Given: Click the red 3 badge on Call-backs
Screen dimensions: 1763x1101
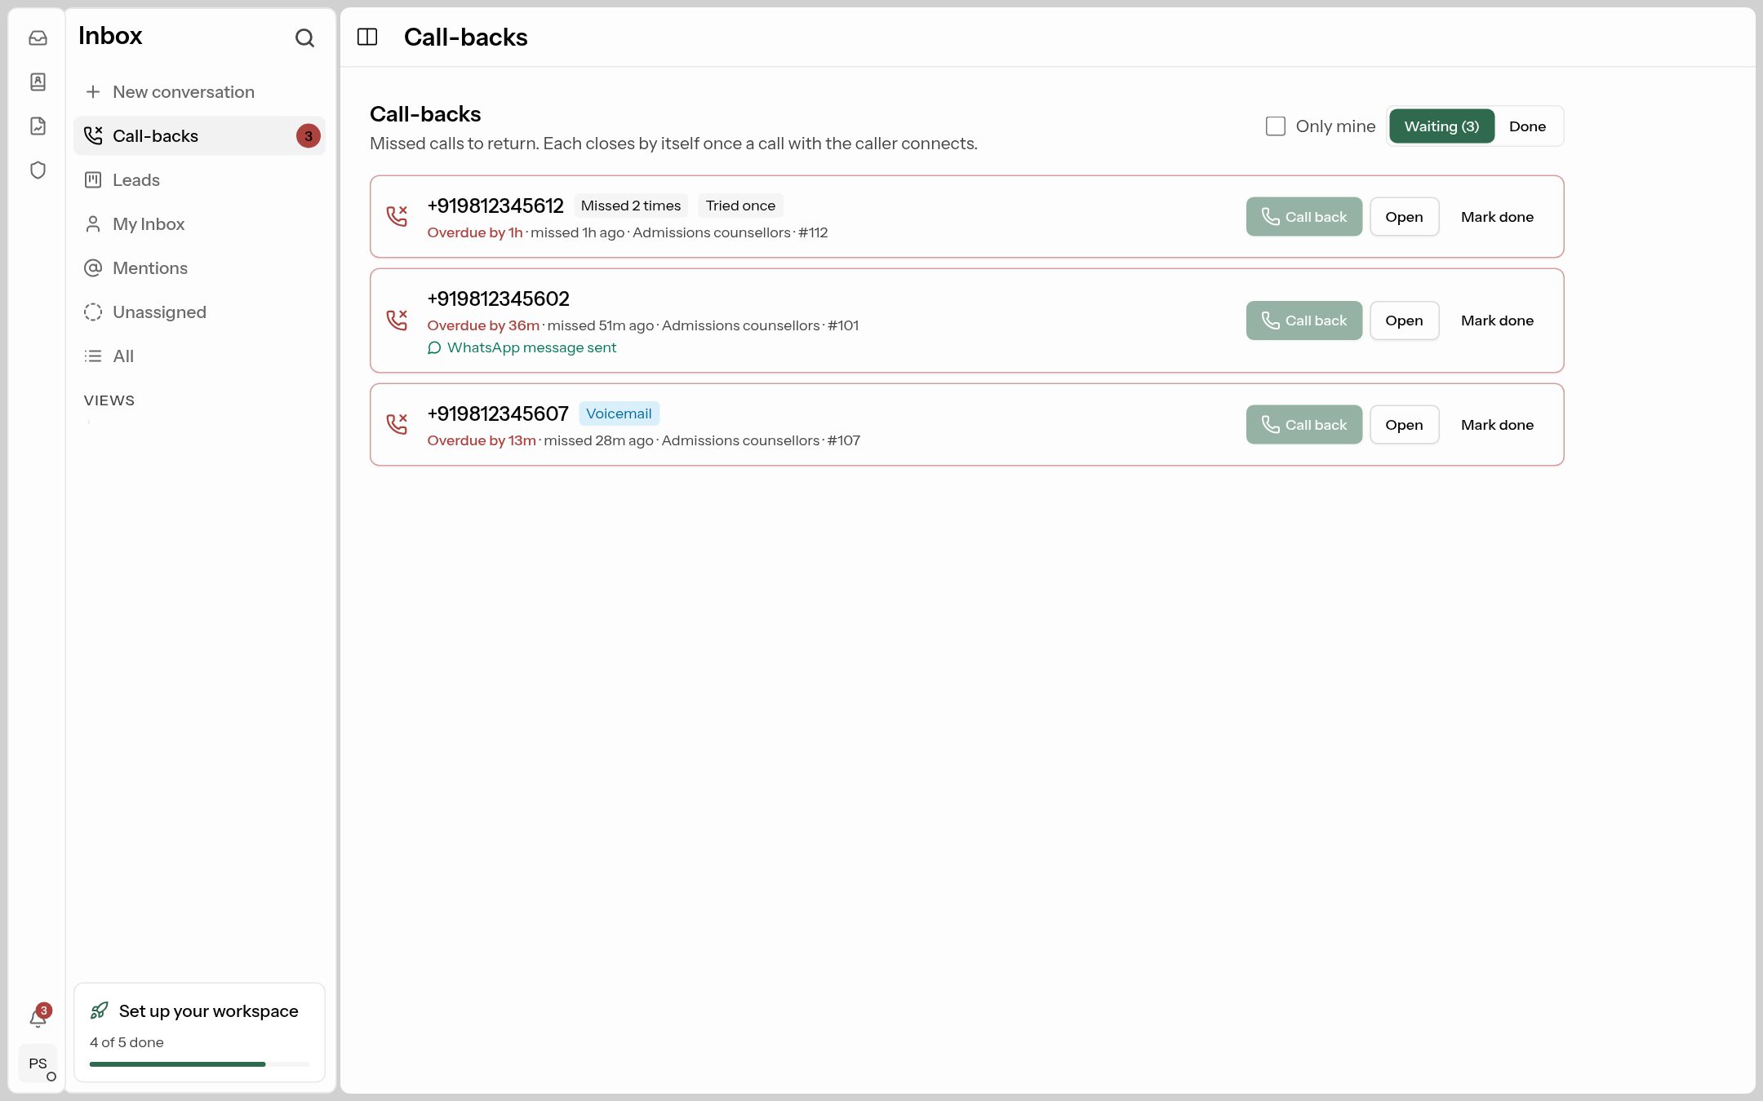Looking at the screenshot, I should 309,136.
